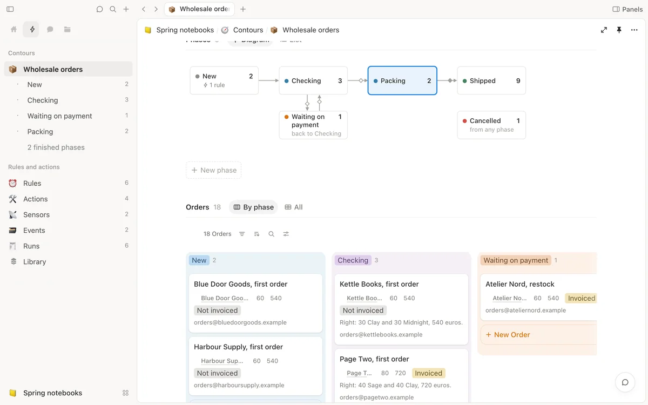Click the search magnifier in the top bar
Screen dimensions: 648x405
[113, 9]
